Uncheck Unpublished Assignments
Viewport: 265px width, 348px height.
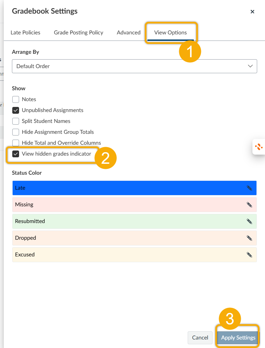(x=16, y=110)
